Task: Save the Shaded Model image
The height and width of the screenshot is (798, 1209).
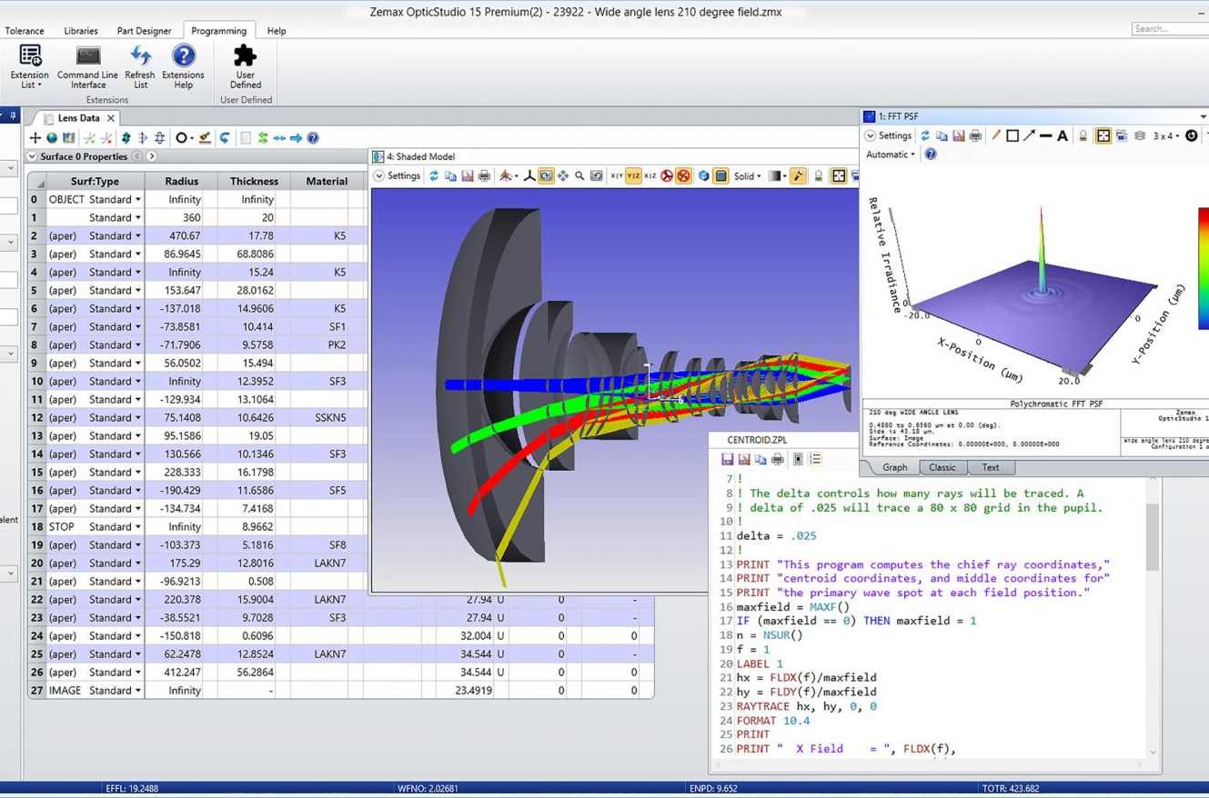Action: coord(468,176)
